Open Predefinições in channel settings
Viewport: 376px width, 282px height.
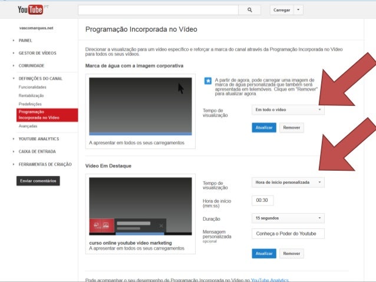(x=30, y=104)
